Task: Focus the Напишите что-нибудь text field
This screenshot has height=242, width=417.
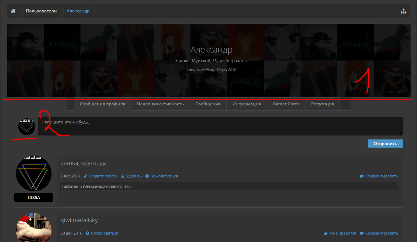Action: pyautogui.click(x=221, y=126)
